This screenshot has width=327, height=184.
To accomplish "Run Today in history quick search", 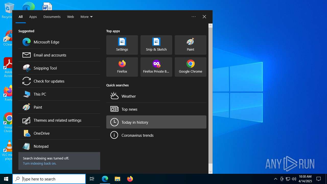I will click(x=156, y=122).
